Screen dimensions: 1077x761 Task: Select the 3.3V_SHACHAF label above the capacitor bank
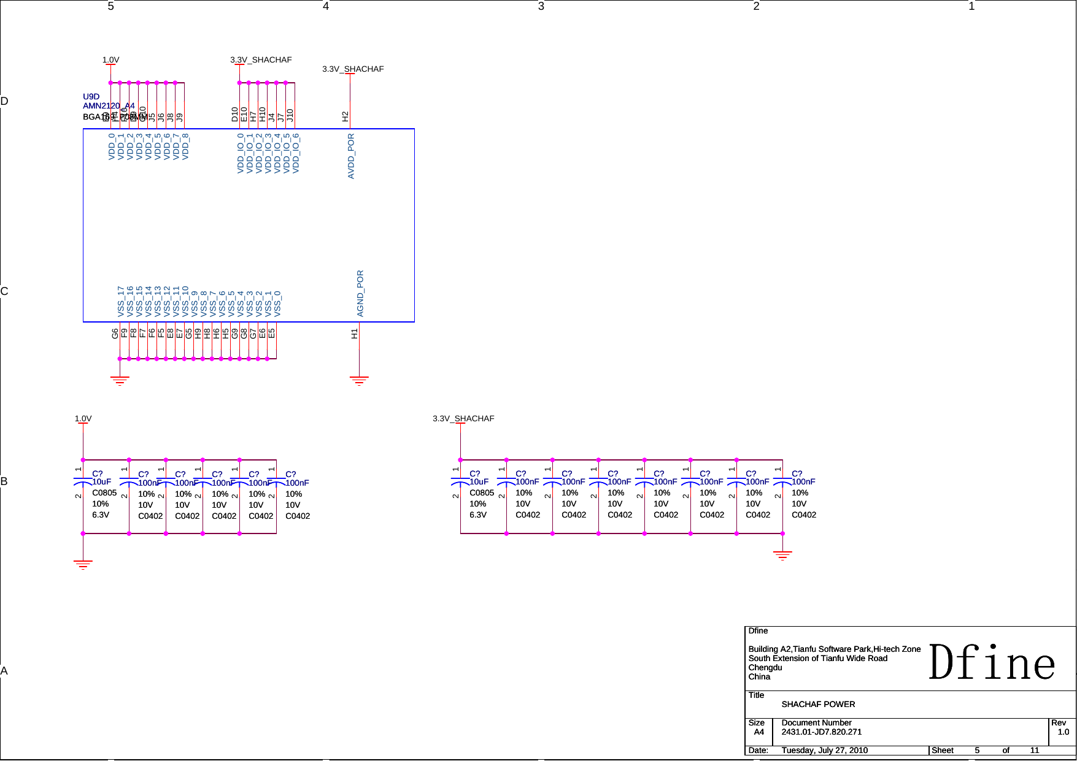point(463,419)
